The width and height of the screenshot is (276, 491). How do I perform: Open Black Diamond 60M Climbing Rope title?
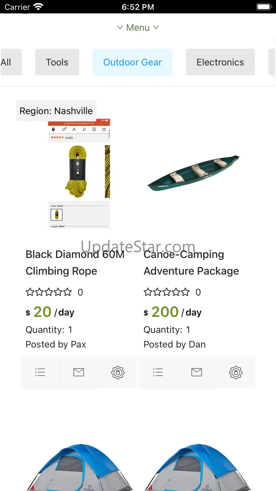click(75, 263)
